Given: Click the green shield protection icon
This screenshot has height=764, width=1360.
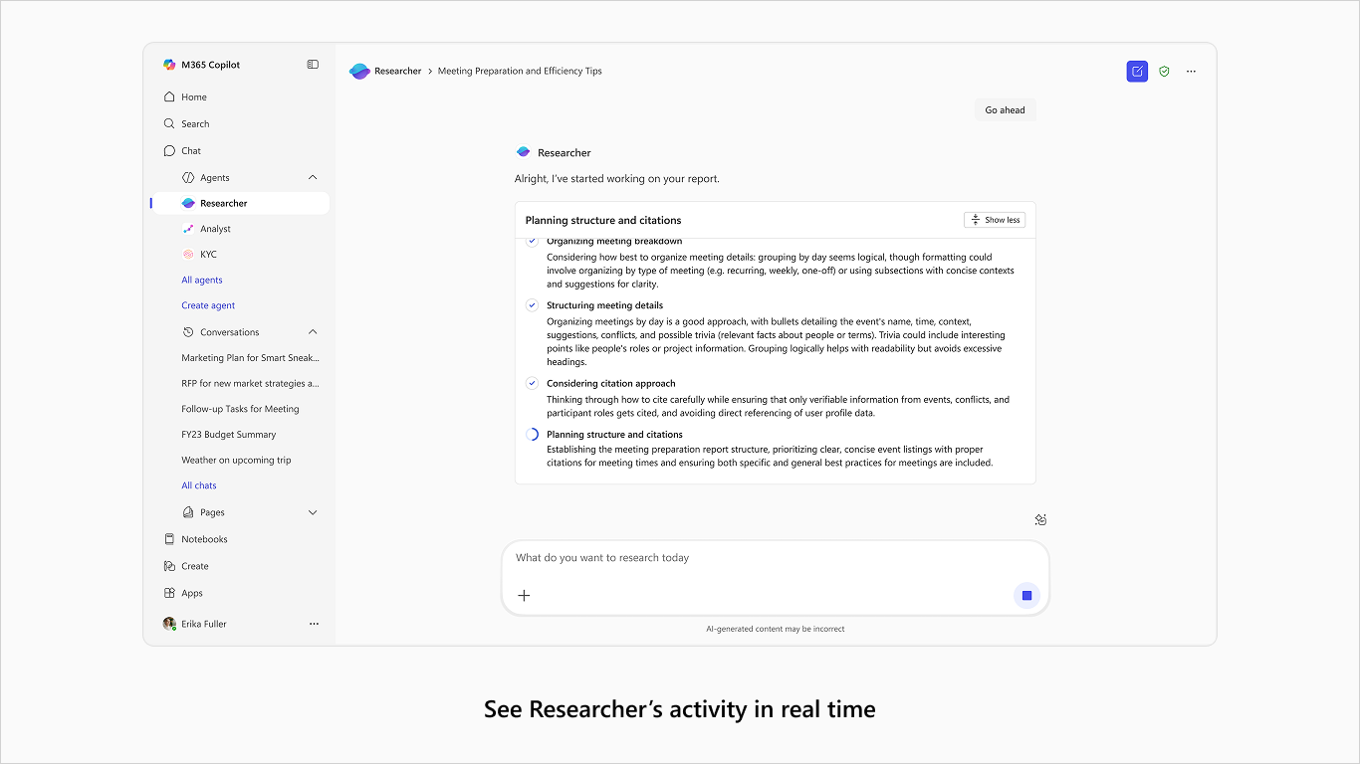Looking at the screenshot, I should [1164, 72].
